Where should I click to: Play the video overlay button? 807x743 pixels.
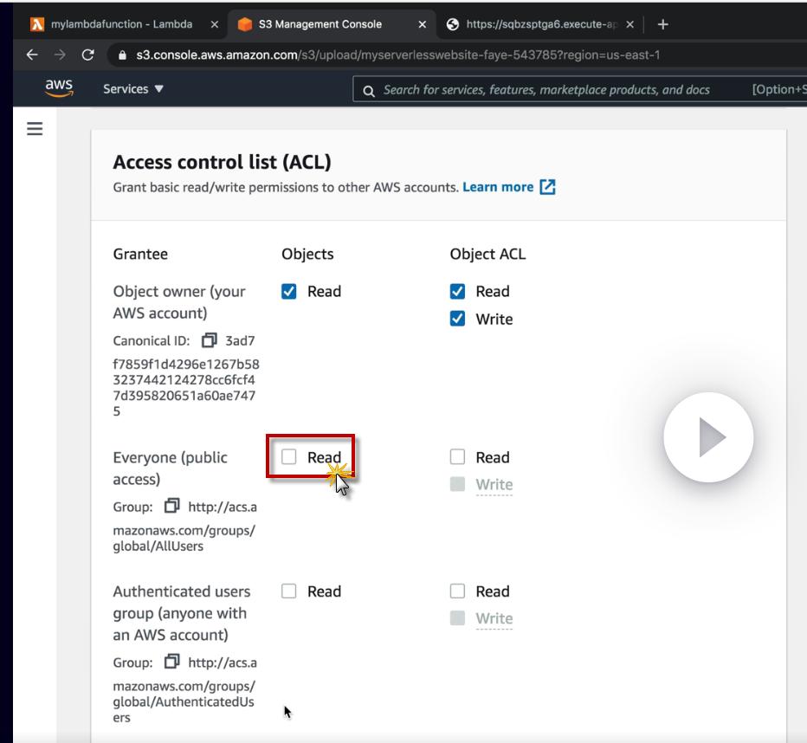coord(708,438)
